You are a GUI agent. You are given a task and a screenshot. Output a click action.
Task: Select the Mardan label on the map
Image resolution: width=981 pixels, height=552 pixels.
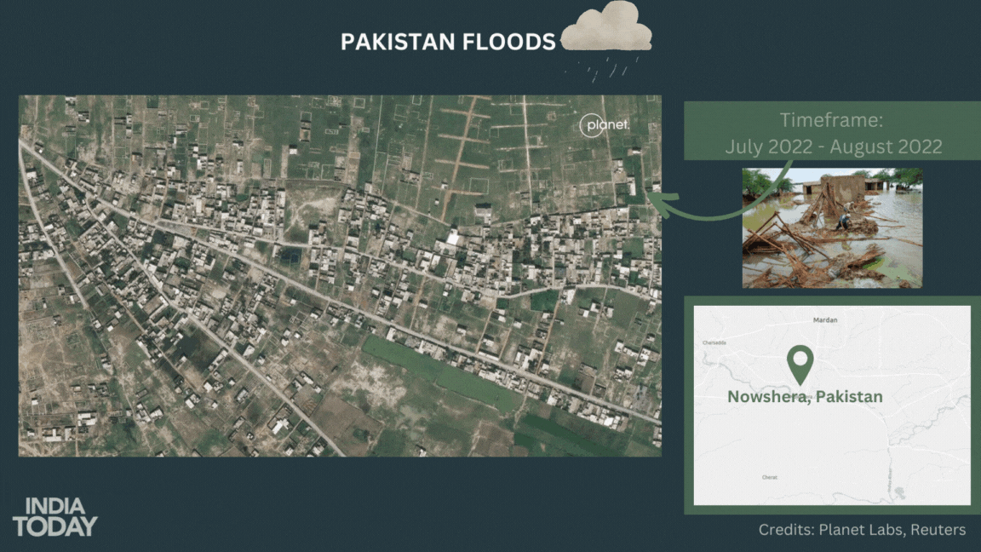click(x=825, y=320)
